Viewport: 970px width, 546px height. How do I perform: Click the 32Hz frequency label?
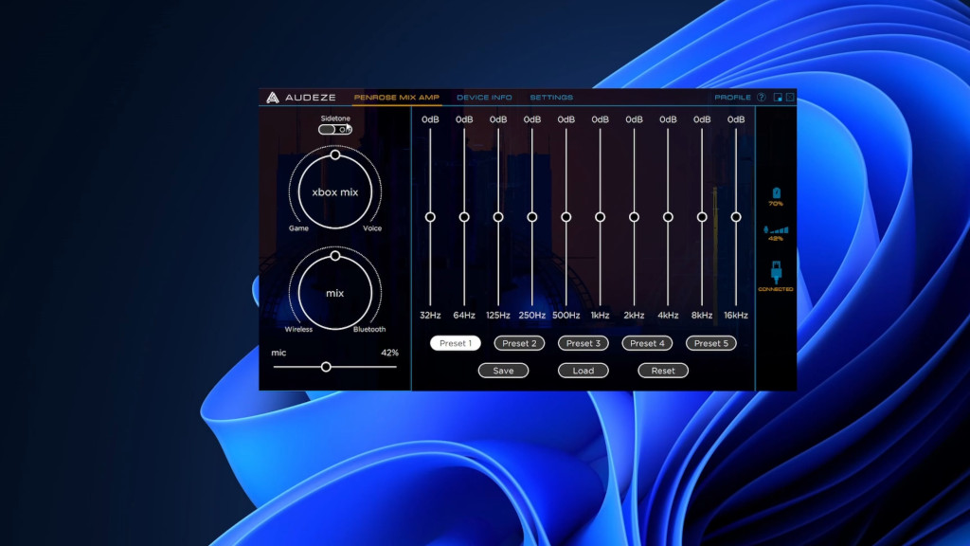(x=430, y=315)
